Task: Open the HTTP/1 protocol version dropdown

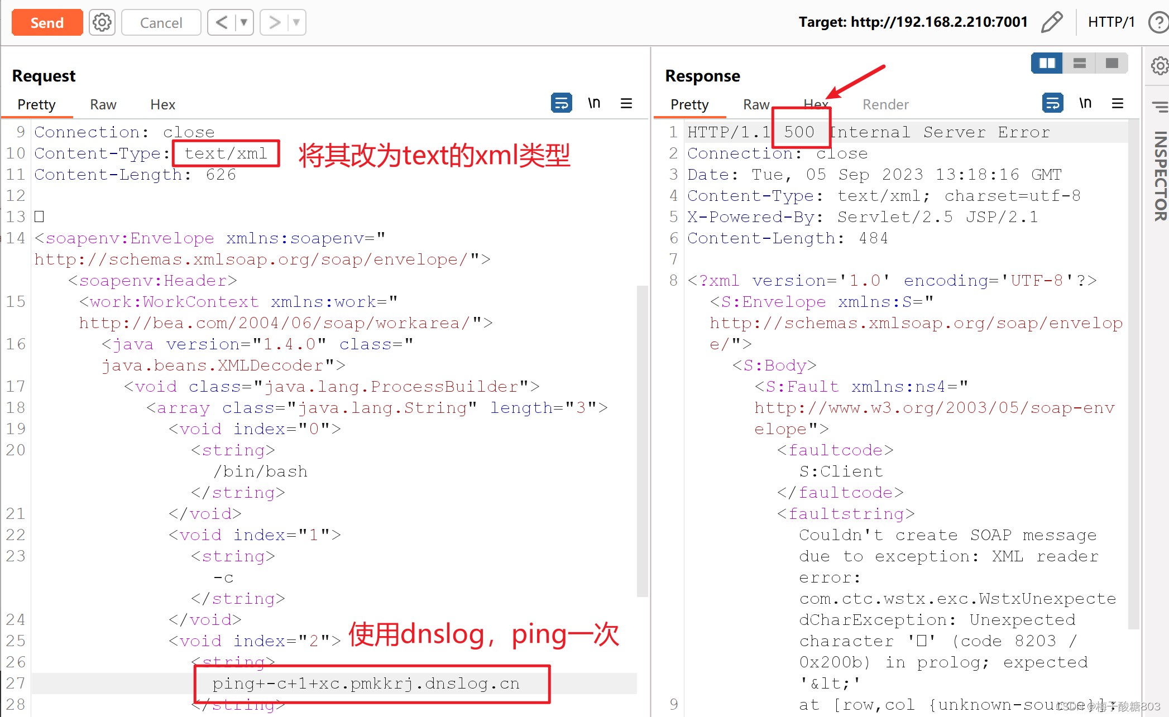Action: tap(1111, 22)
